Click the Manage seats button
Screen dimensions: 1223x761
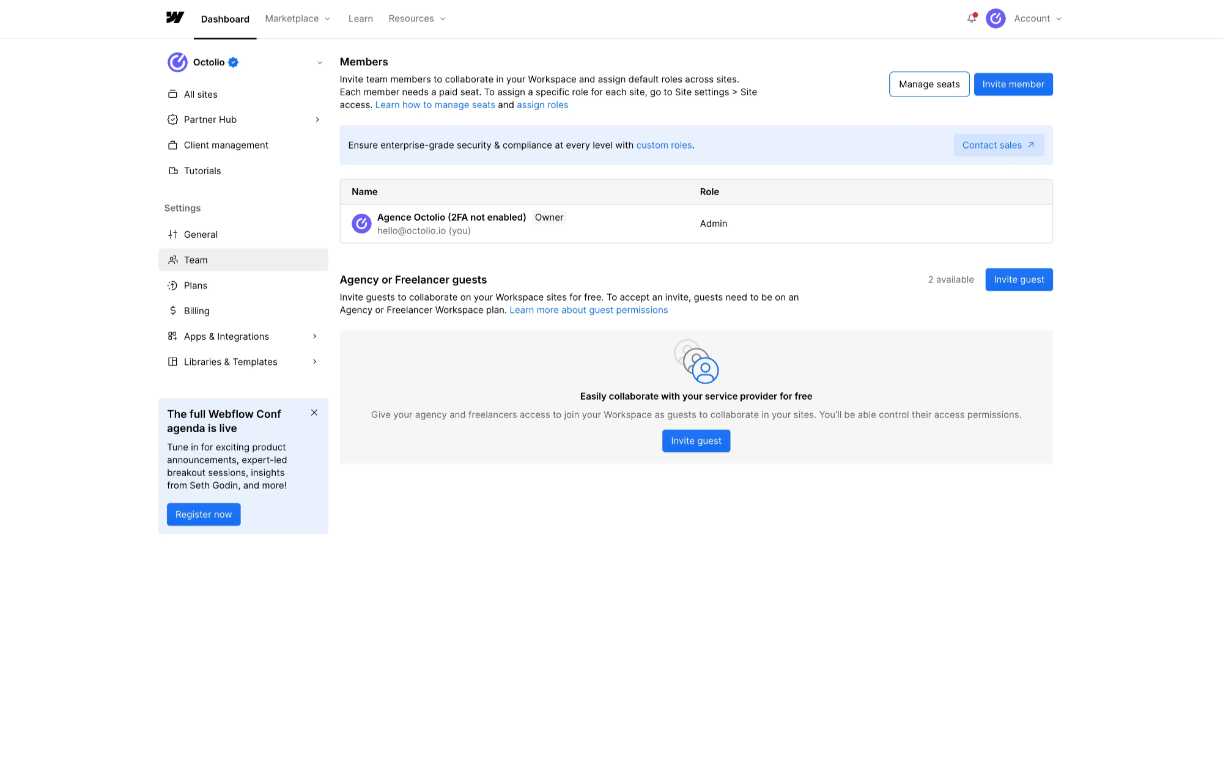click(x=929, y=84)
